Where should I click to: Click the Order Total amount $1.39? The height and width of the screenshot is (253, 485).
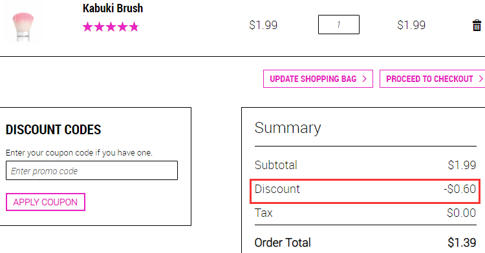point(462,243)
